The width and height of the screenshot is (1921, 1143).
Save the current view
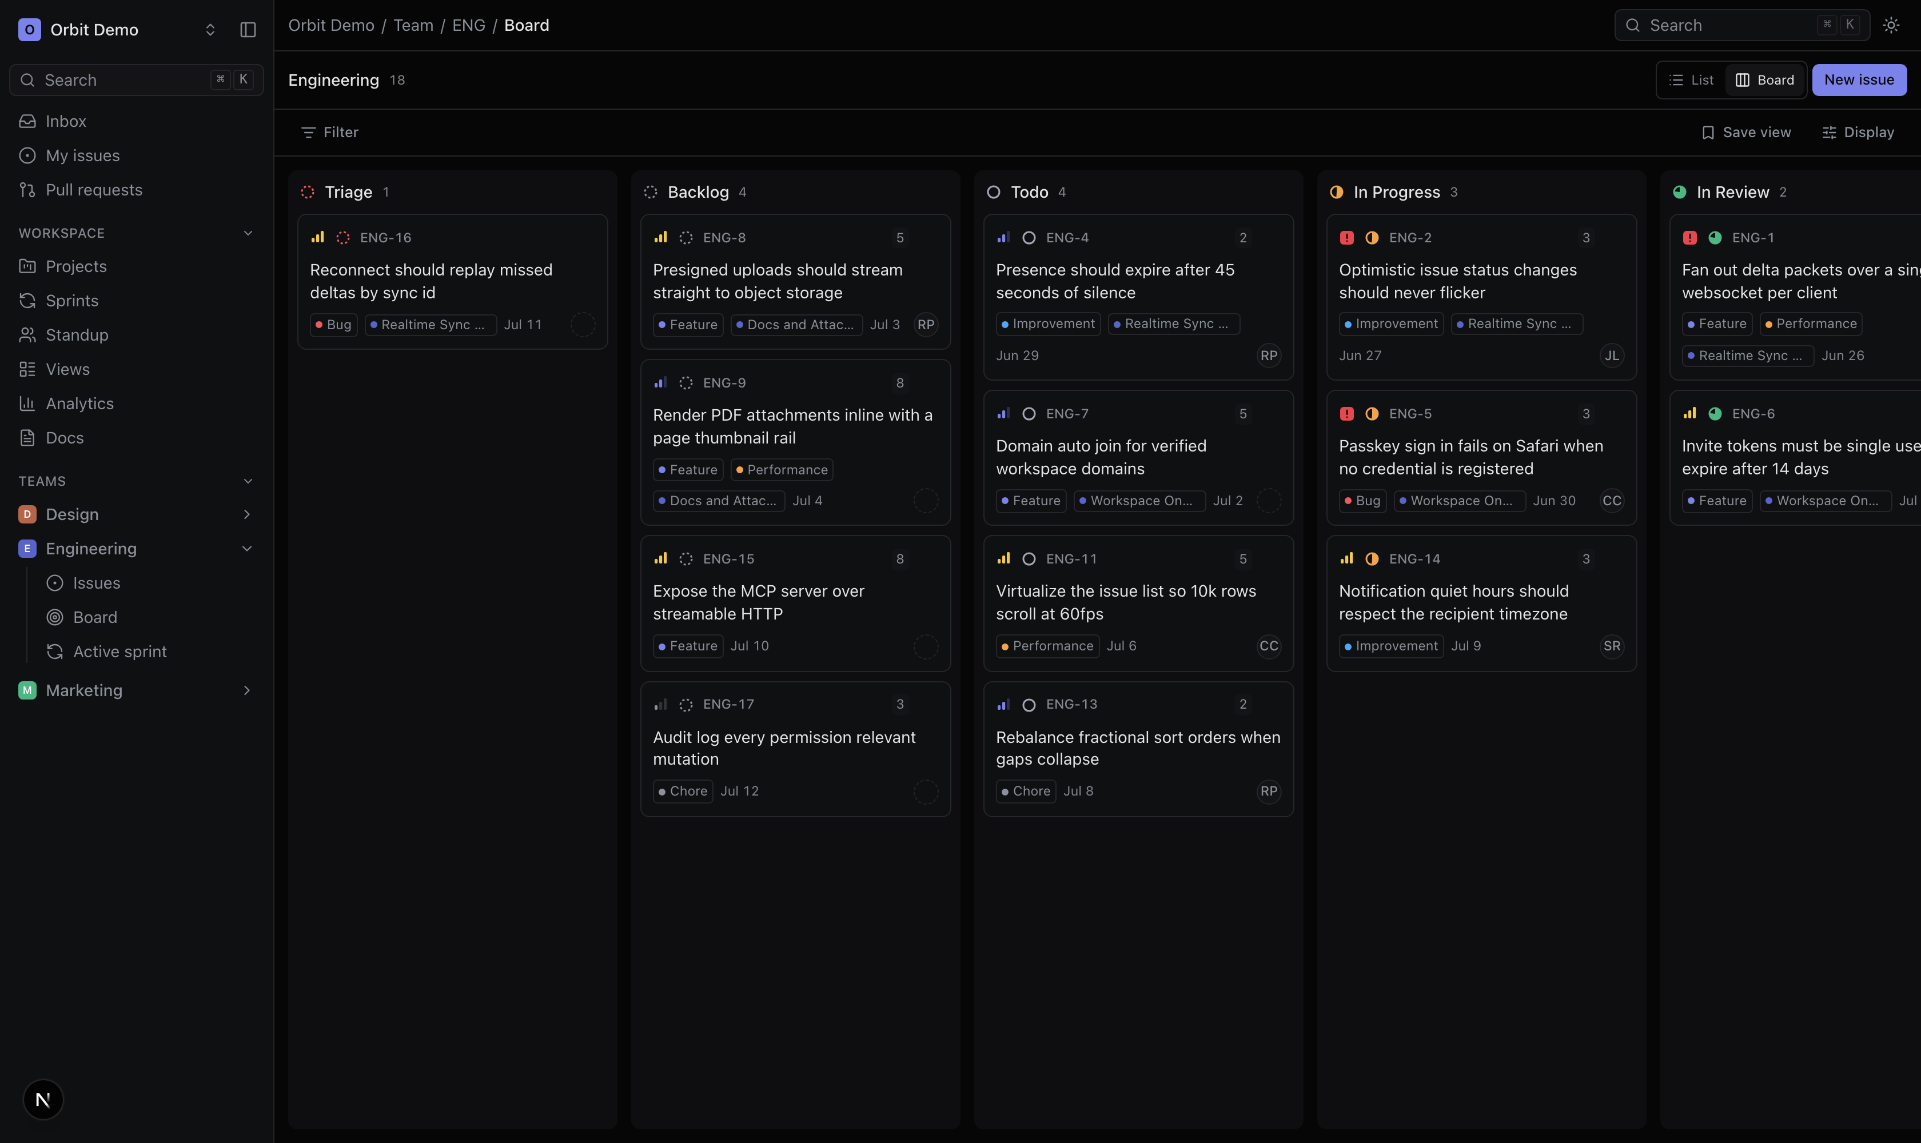click(1746, 133)
